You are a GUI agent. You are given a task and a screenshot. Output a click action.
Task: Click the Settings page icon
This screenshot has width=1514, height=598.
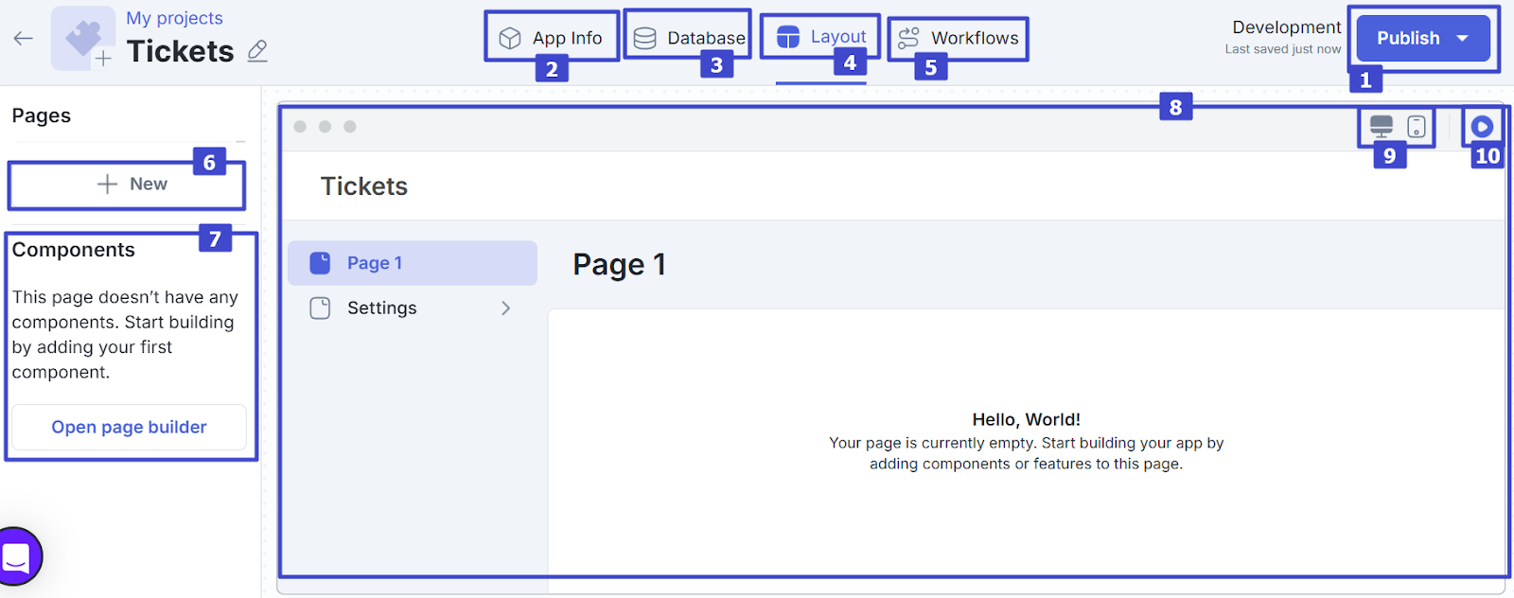coord(321,308)
